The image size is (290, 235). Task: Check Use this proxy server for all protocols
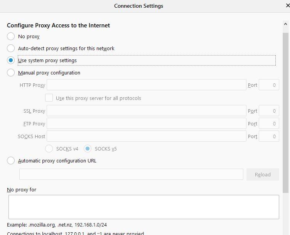[49, 98]
